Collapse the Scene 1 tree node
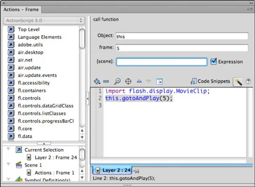255x187 pixels. pos(8,164)
